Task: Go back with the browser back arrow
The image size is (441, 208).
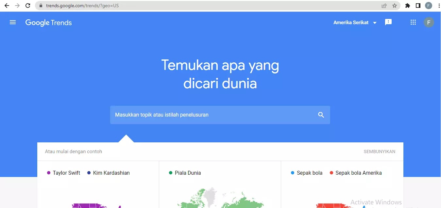Action: [7, 6]
